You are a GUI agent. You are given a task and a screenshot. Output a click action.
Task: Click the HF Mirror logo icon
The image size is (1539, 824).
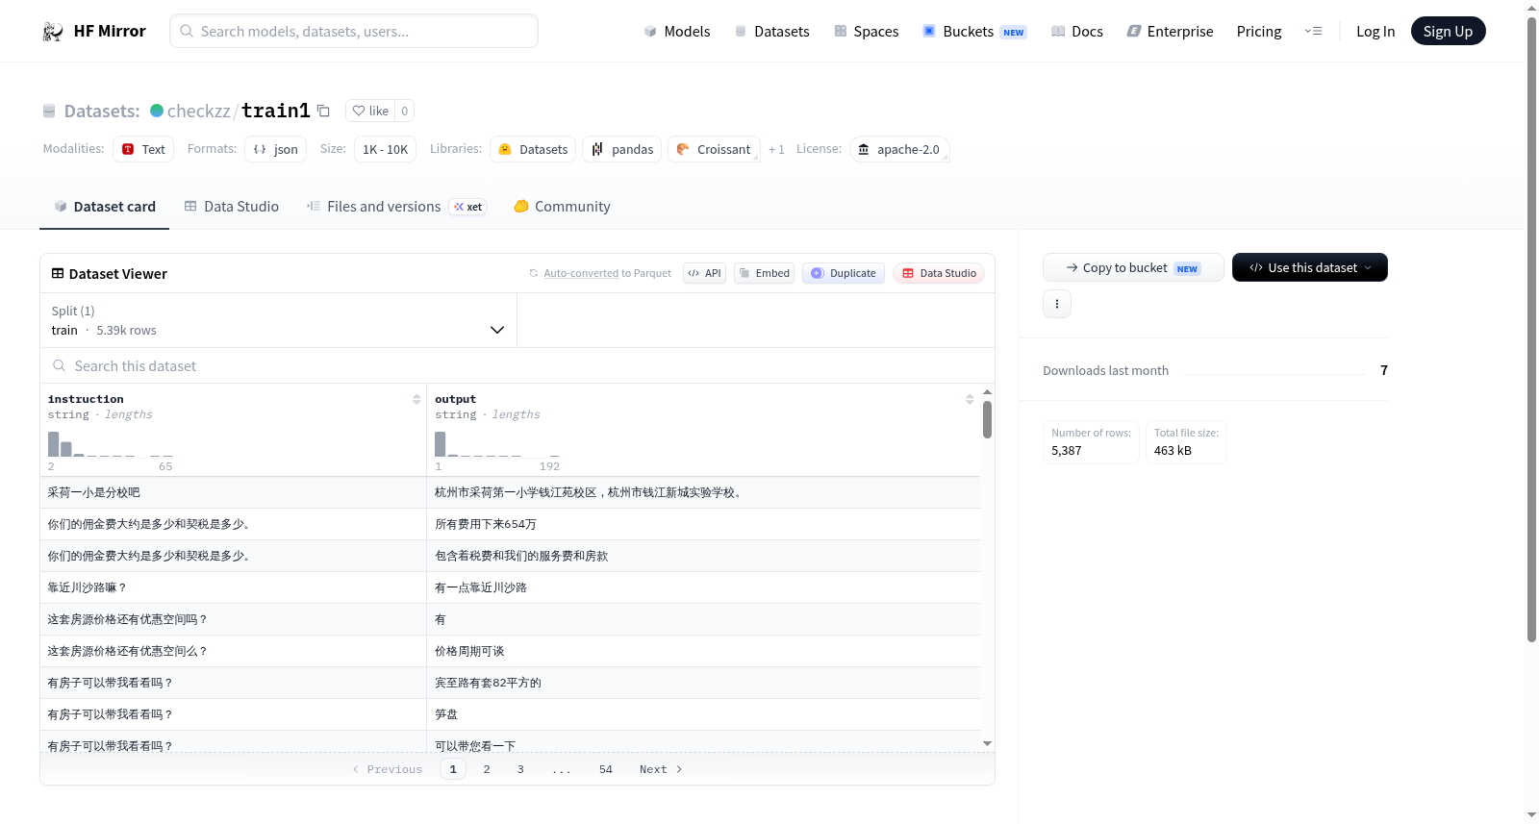(53, 32)
